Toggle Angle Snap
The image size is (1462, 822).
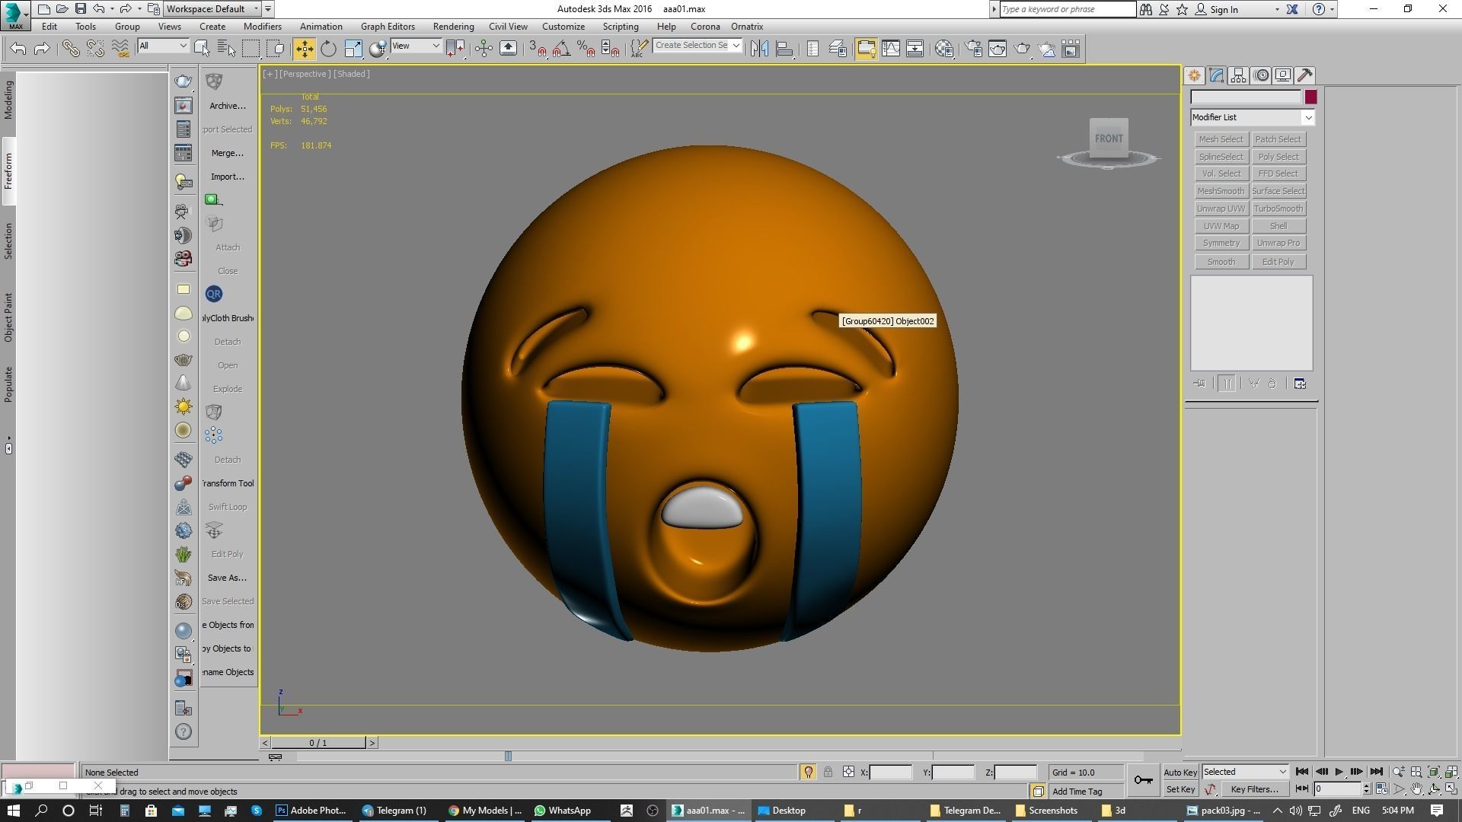[561, 49]
